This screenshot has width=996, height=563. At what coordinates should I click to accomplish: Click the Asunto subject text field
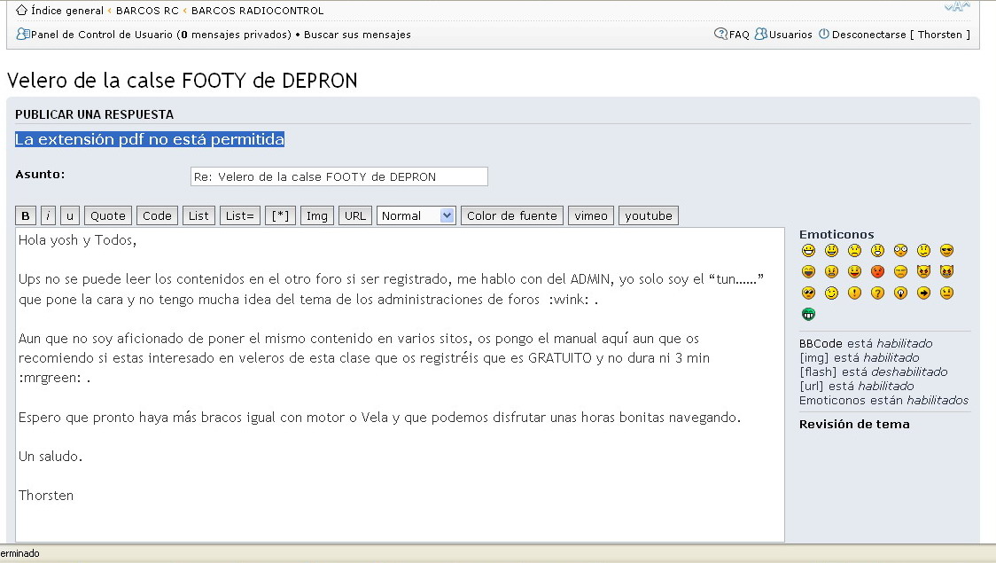click(338, 176)
